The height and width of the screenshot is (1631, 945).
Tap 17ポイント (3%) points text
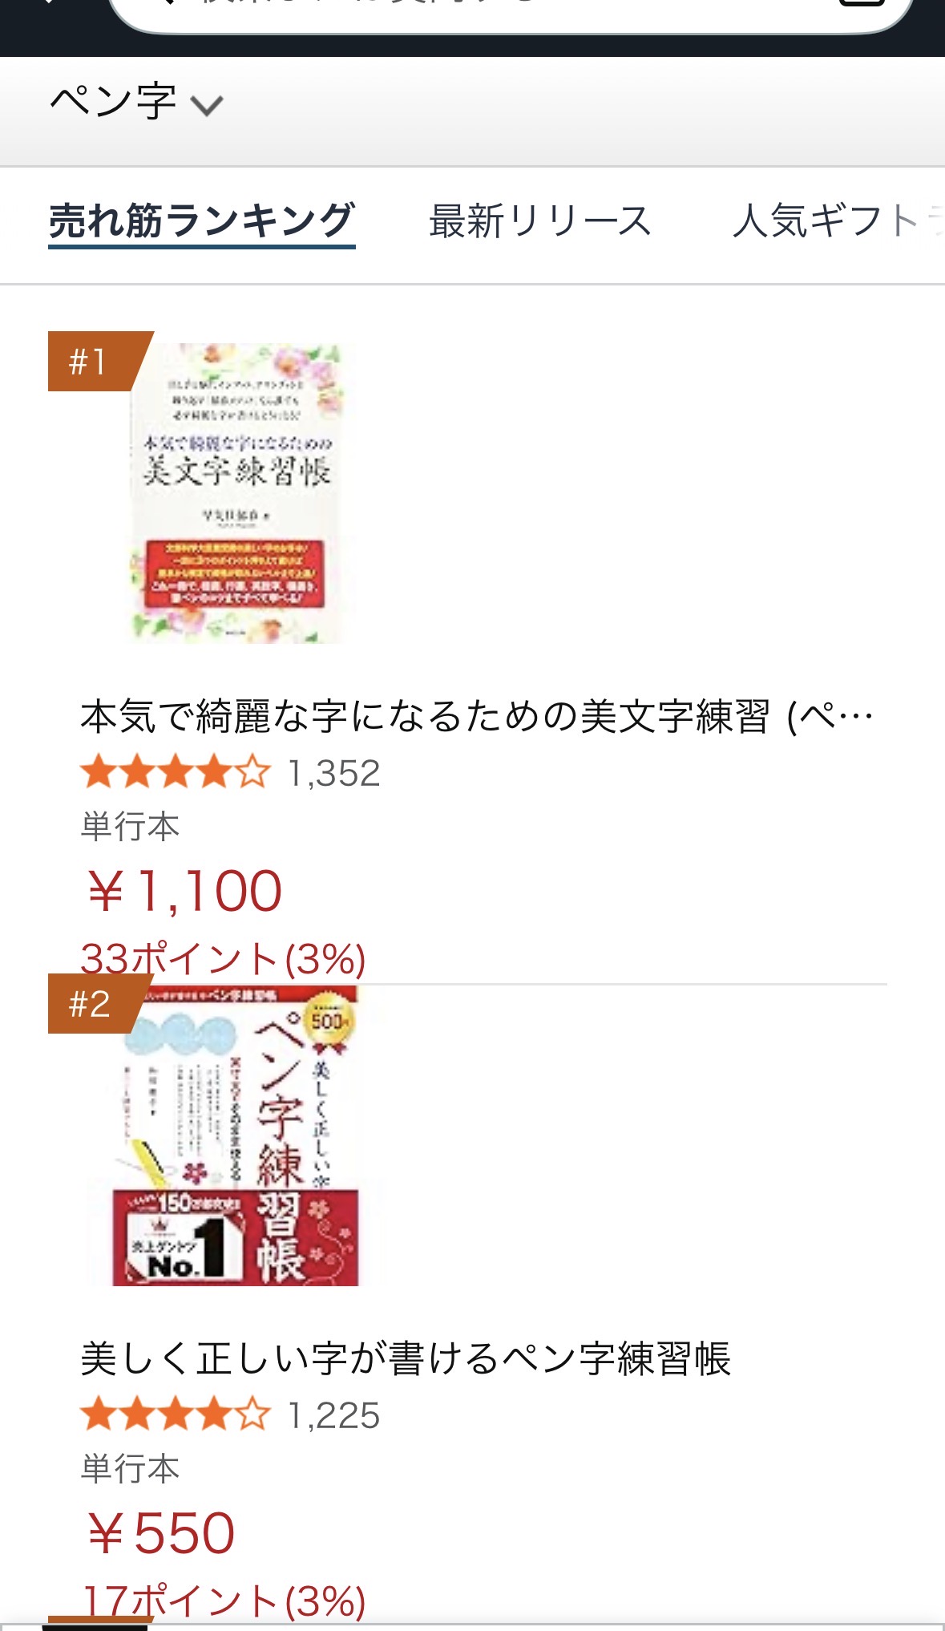[223, 1601]
